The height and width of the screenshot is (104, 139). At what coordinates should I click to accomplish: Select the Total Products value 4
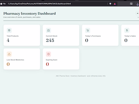[8, 40]
